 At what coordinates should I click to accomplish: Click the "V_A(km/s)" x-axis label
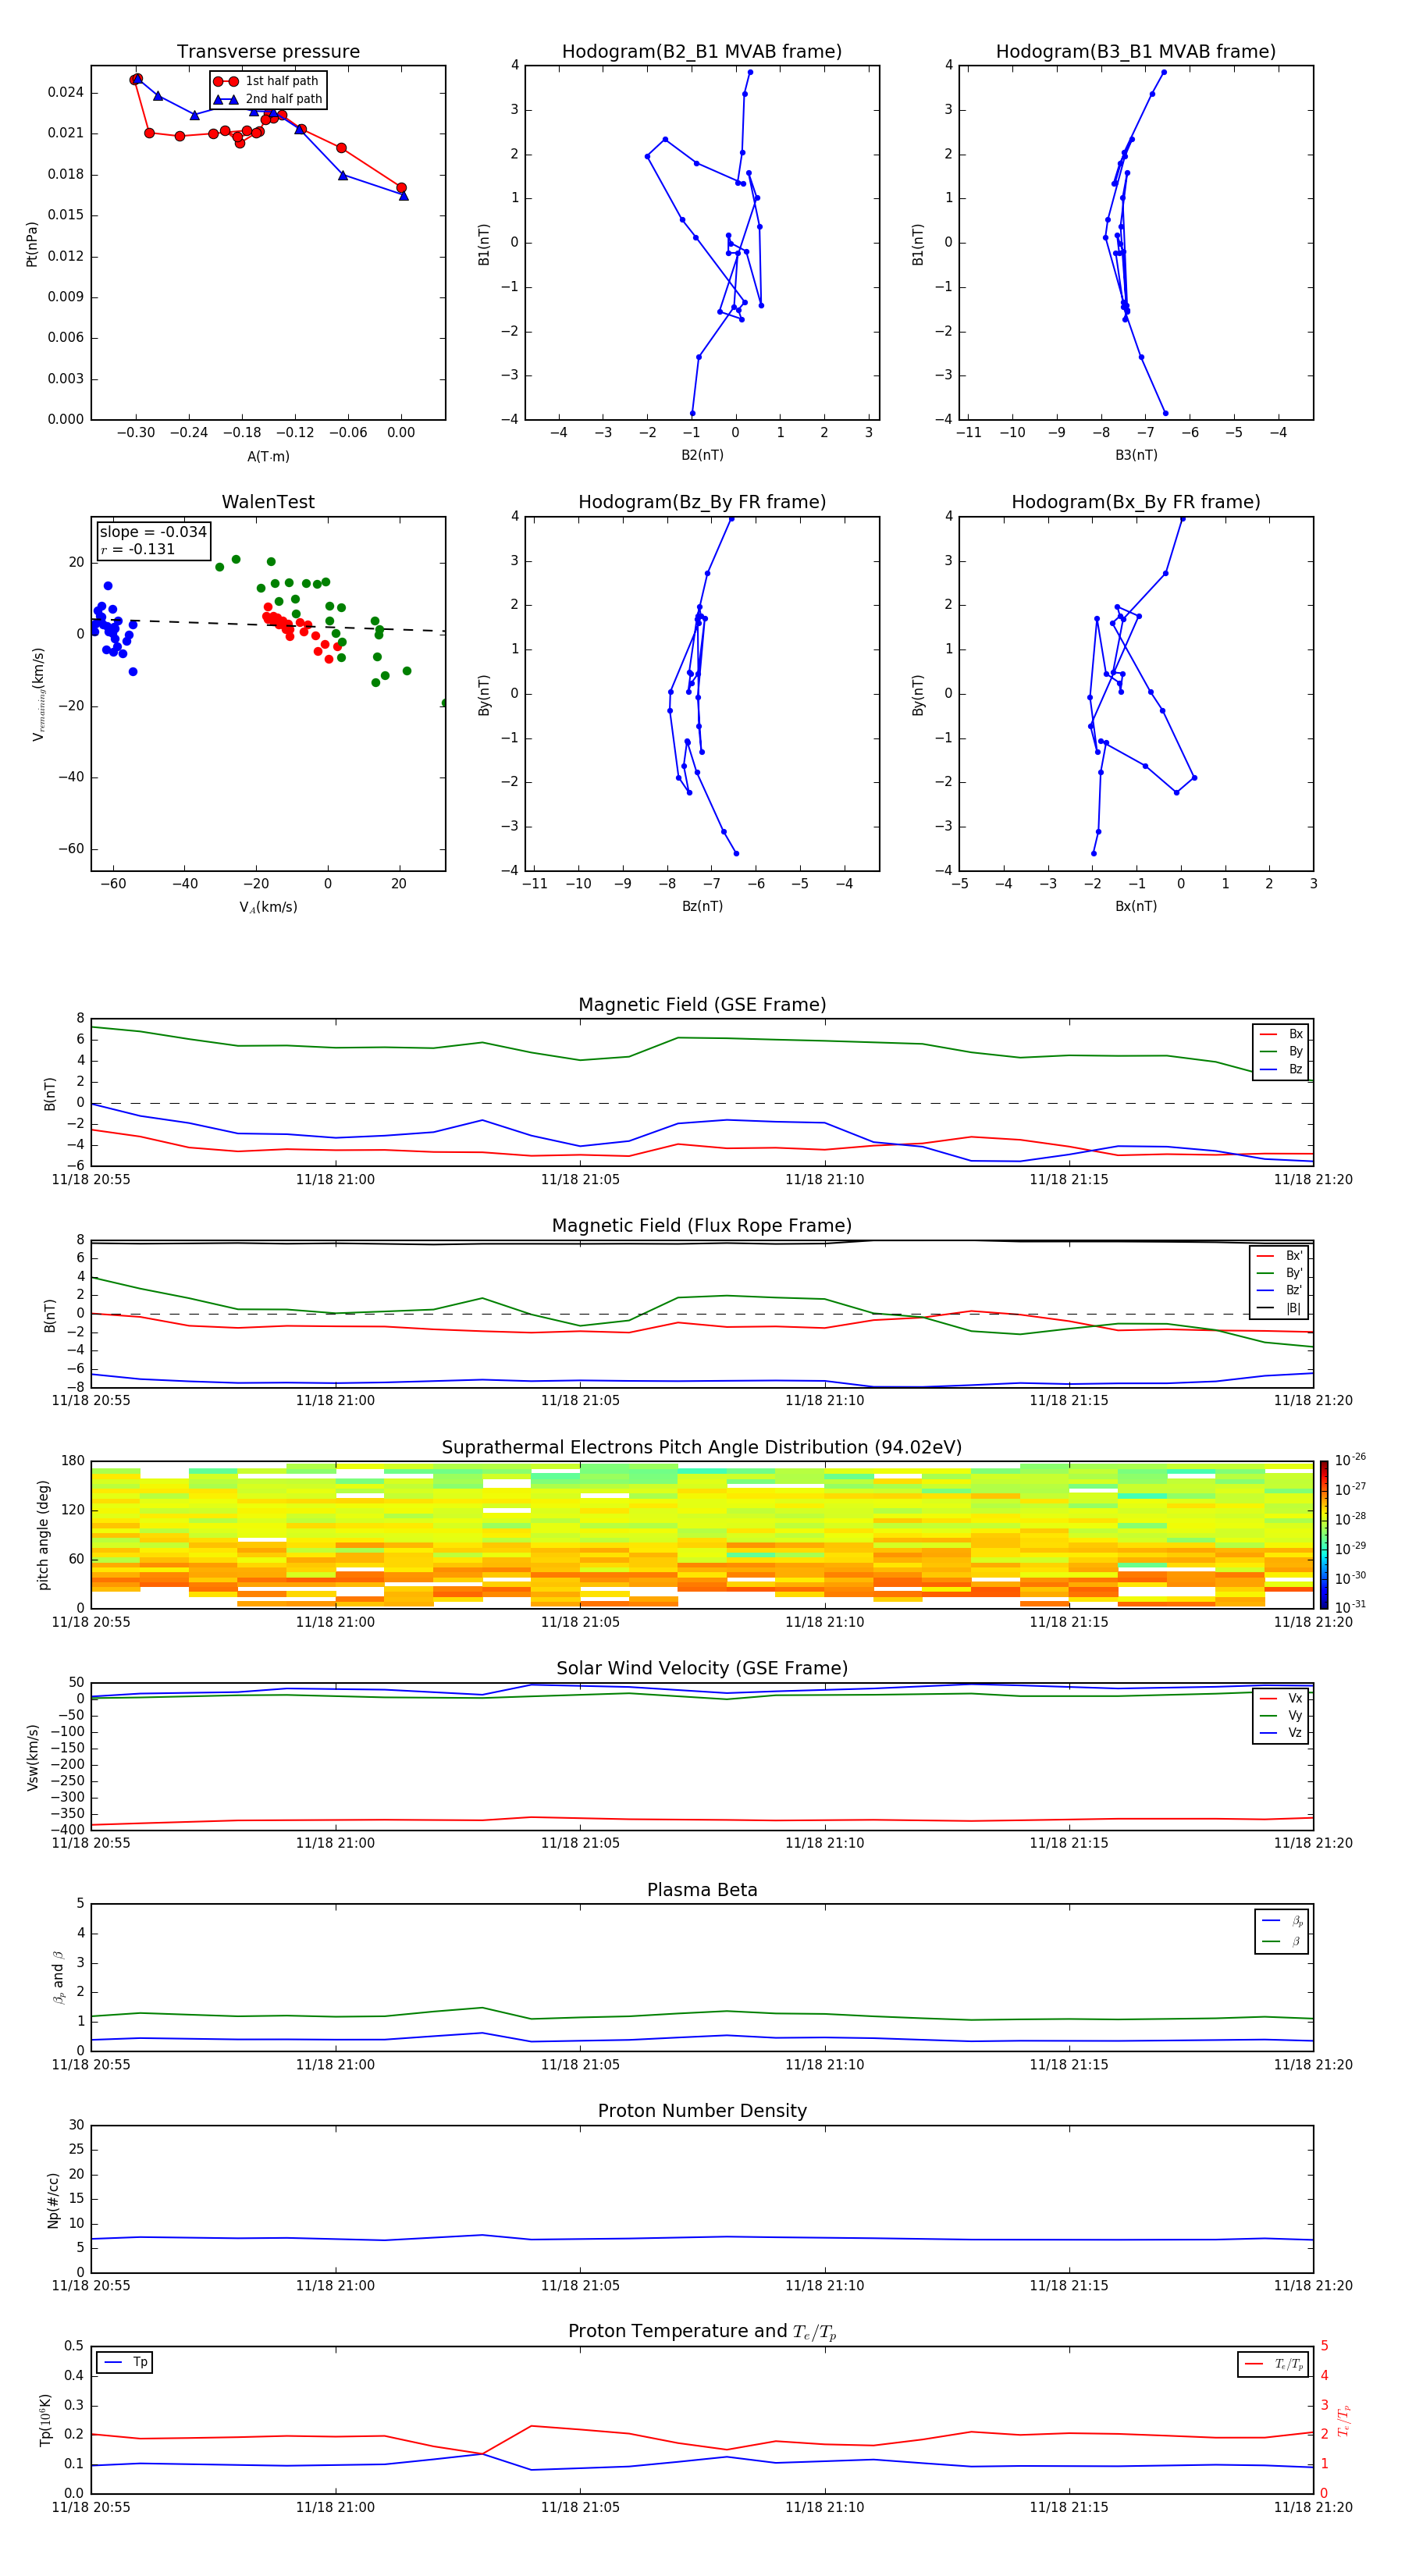click(x=268, y=907)
